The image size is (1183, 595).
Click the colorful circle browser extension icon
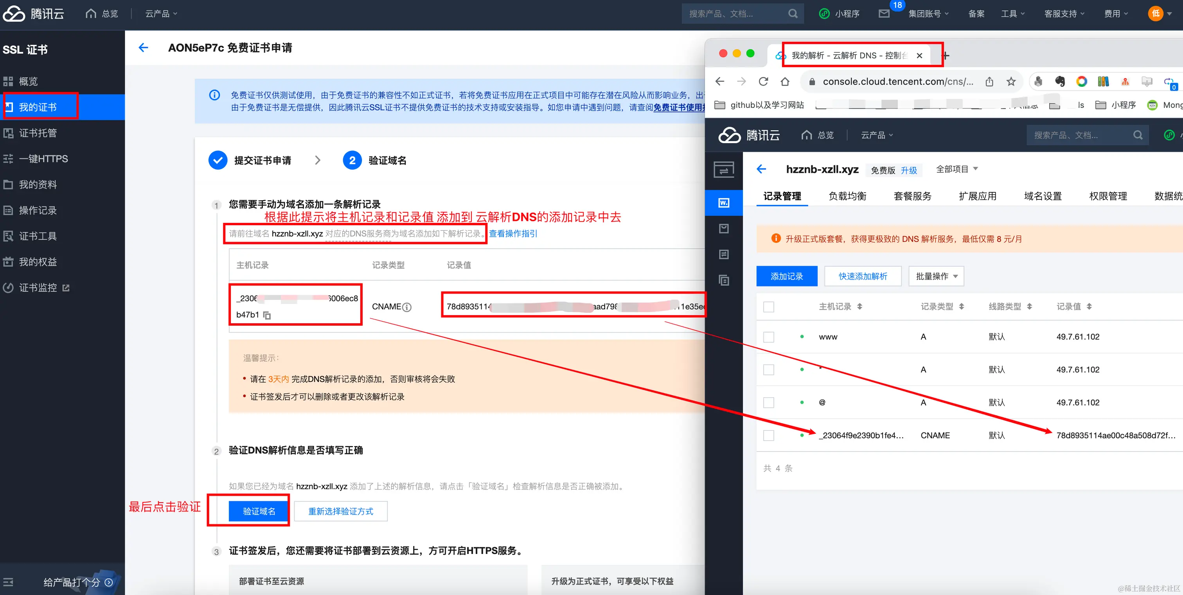tap(1082, 82)
